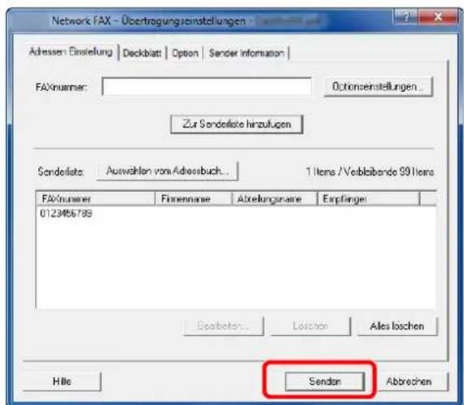464x405 pixels.
Task: Send the fax with Senden button
Action: [325, 381]
